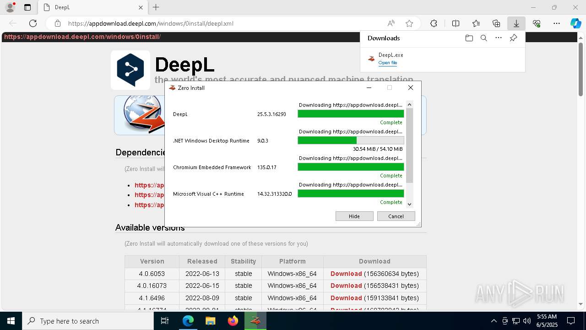Open the Copilot sidebar icon
This screenshot has width=586, height=330.
pos(575,23)
